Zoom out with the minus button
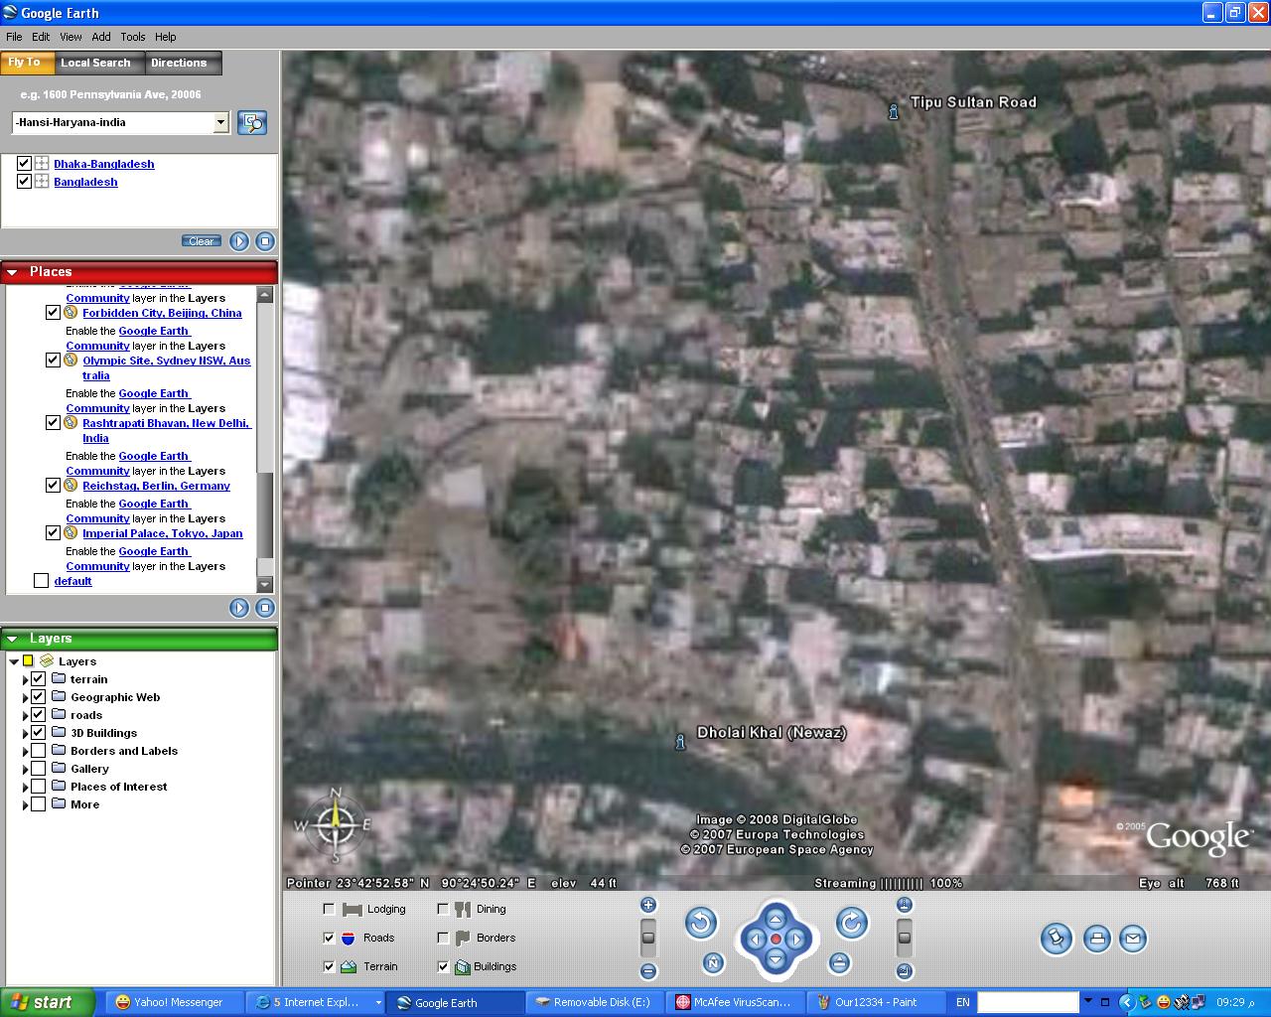Image resolution: width=1271 pixels, height=1017 pixels. 648,971
